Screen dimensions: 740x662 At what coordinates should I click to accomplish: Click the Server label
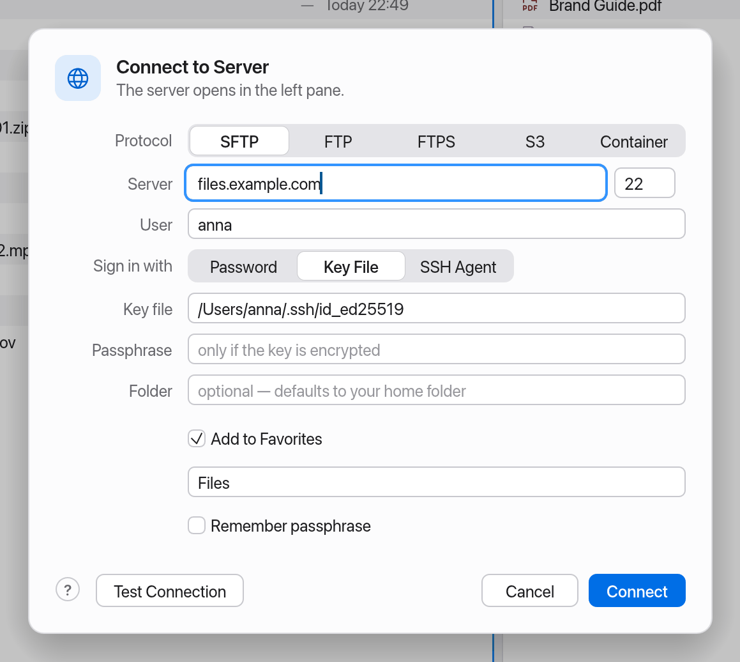pos(150,184)
